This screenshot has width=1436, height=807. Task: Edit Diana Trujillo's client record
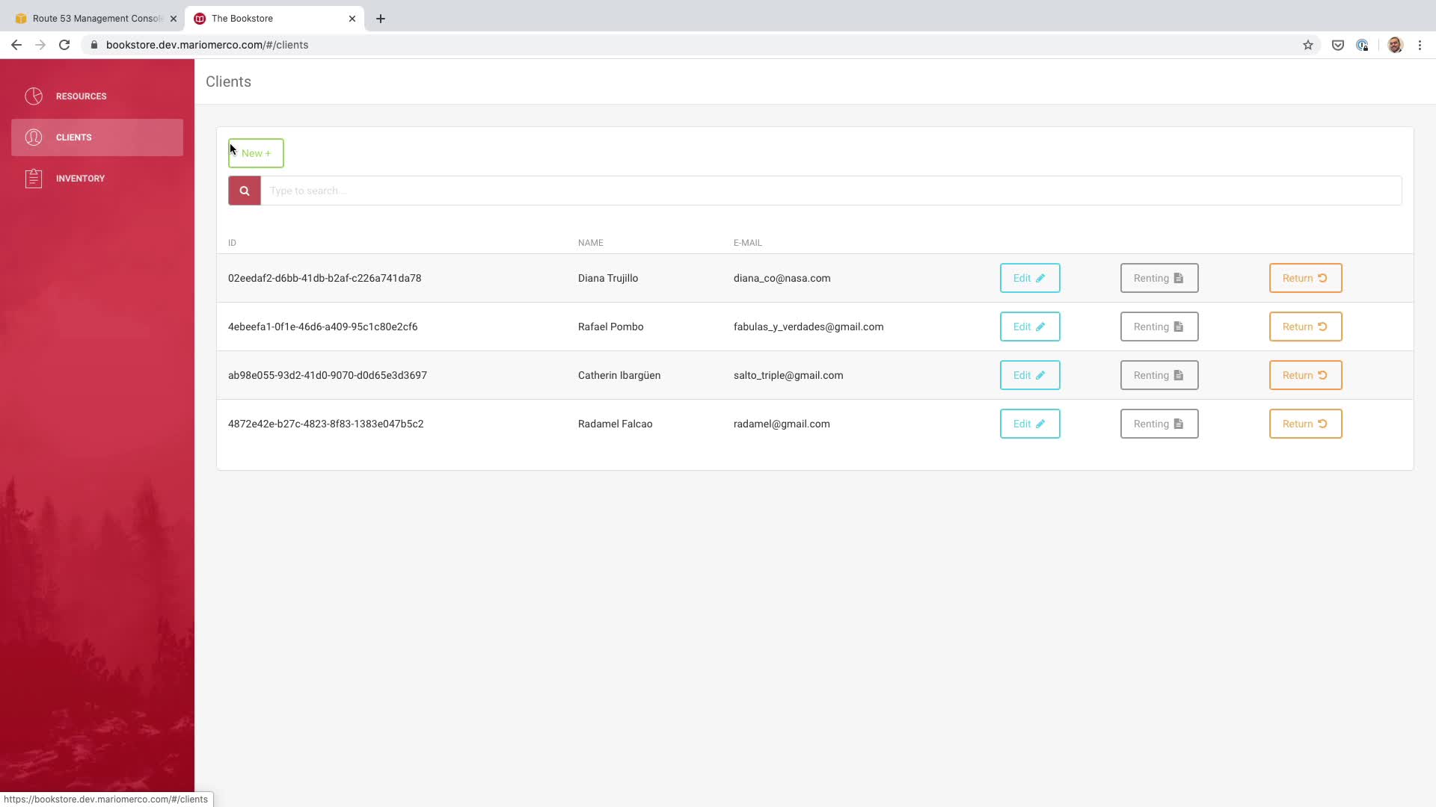1029,278
